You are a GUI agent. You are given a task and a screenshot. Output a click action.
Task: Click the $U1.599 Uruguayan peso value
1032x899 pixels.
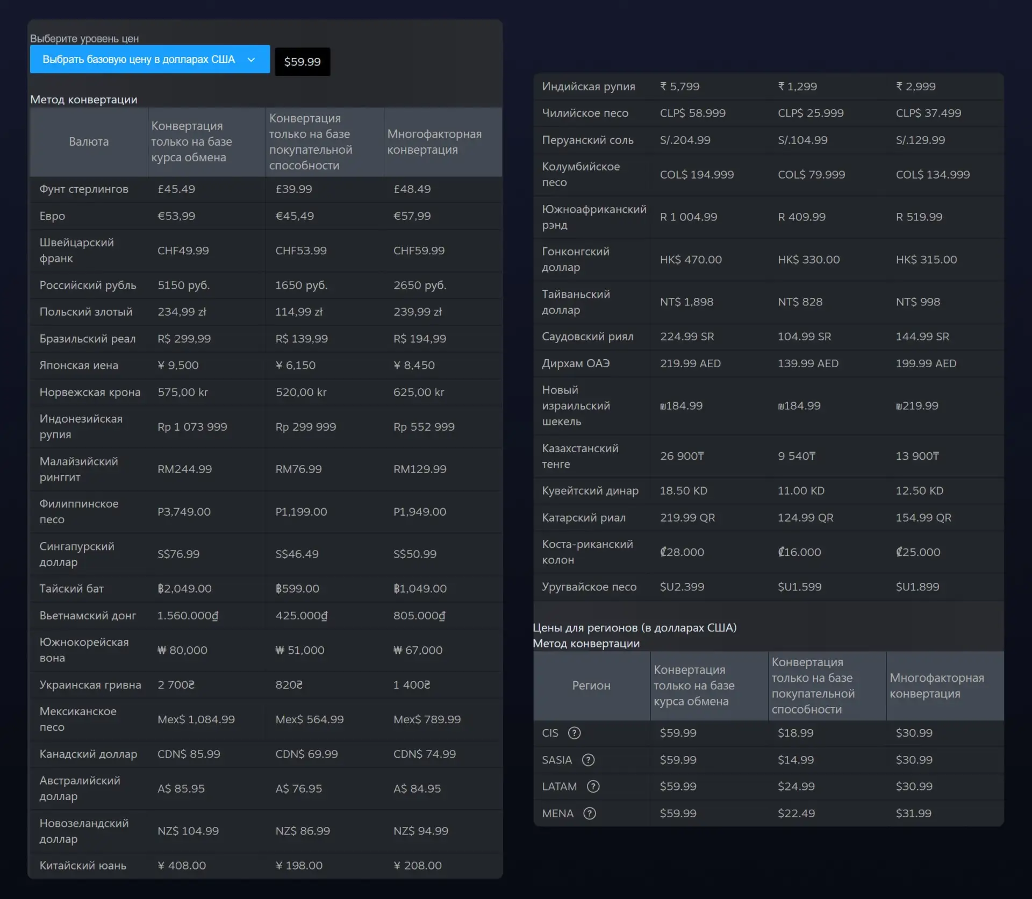click(x=800, y=587)
